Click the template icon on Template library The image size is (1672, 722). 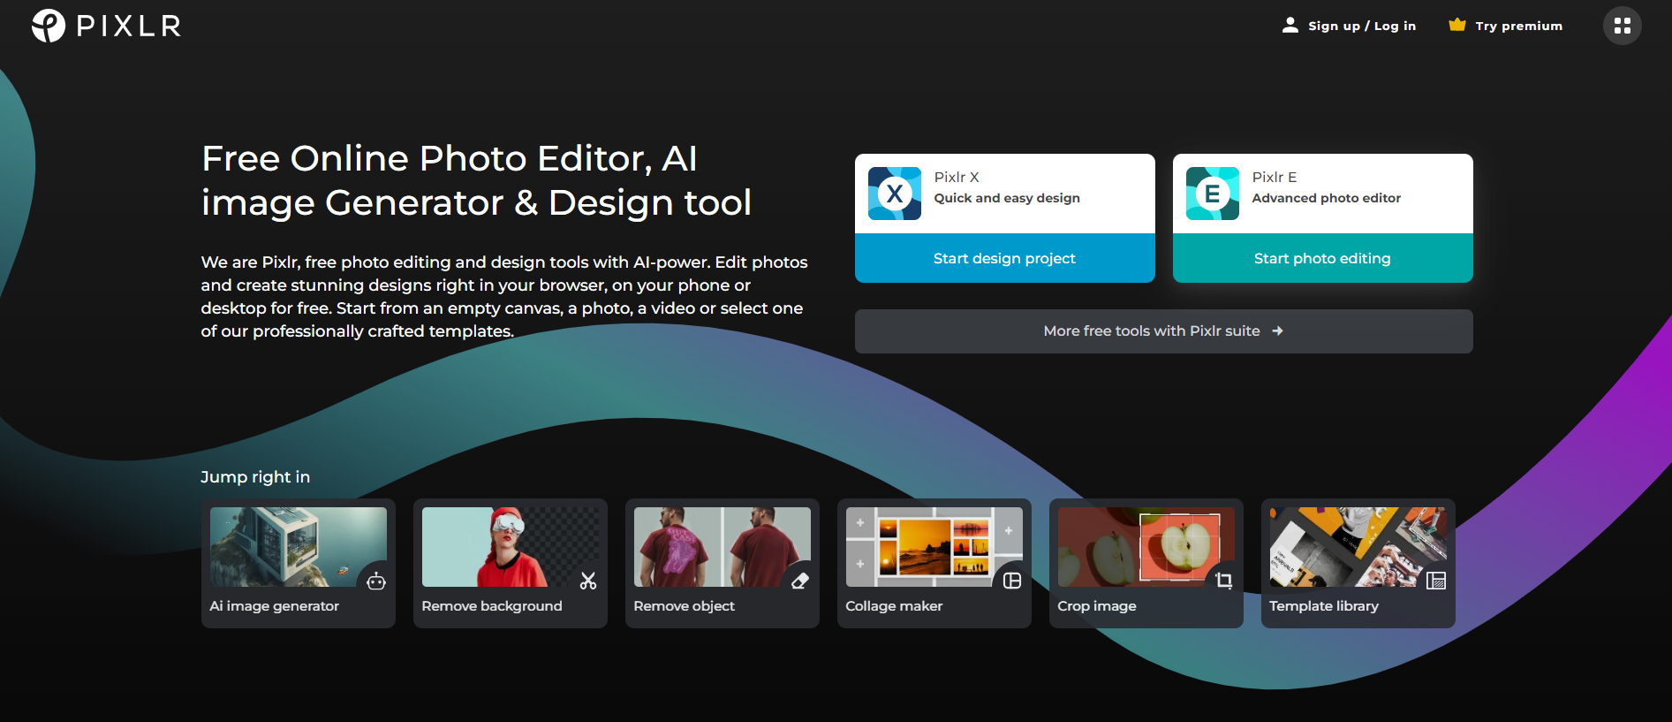tap(1436, 581)
